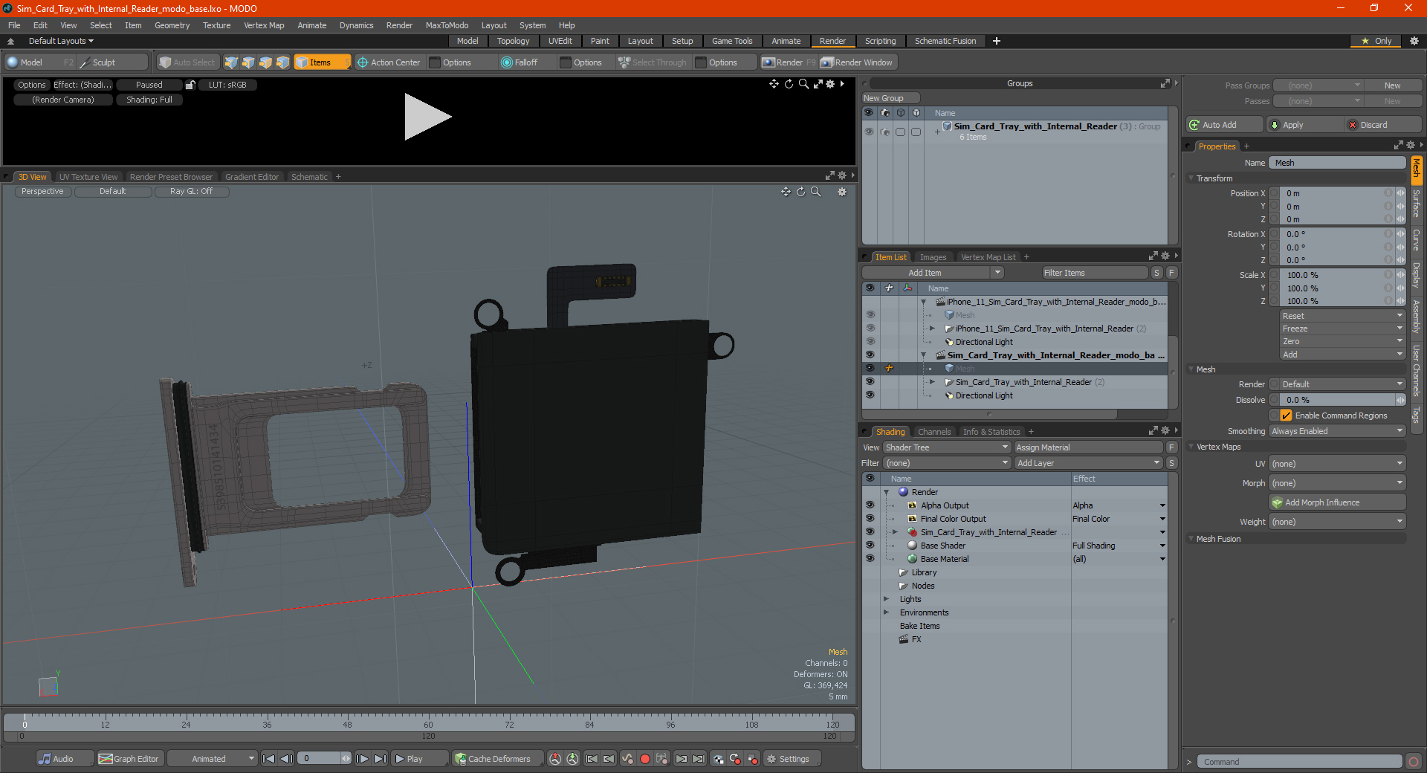Click the Assign Material button

click(x=1088, y=447)
